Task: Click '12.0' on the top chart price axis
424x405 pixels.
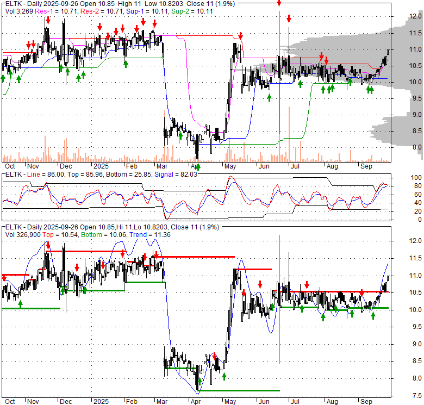Action: click(x=415, y=16)
